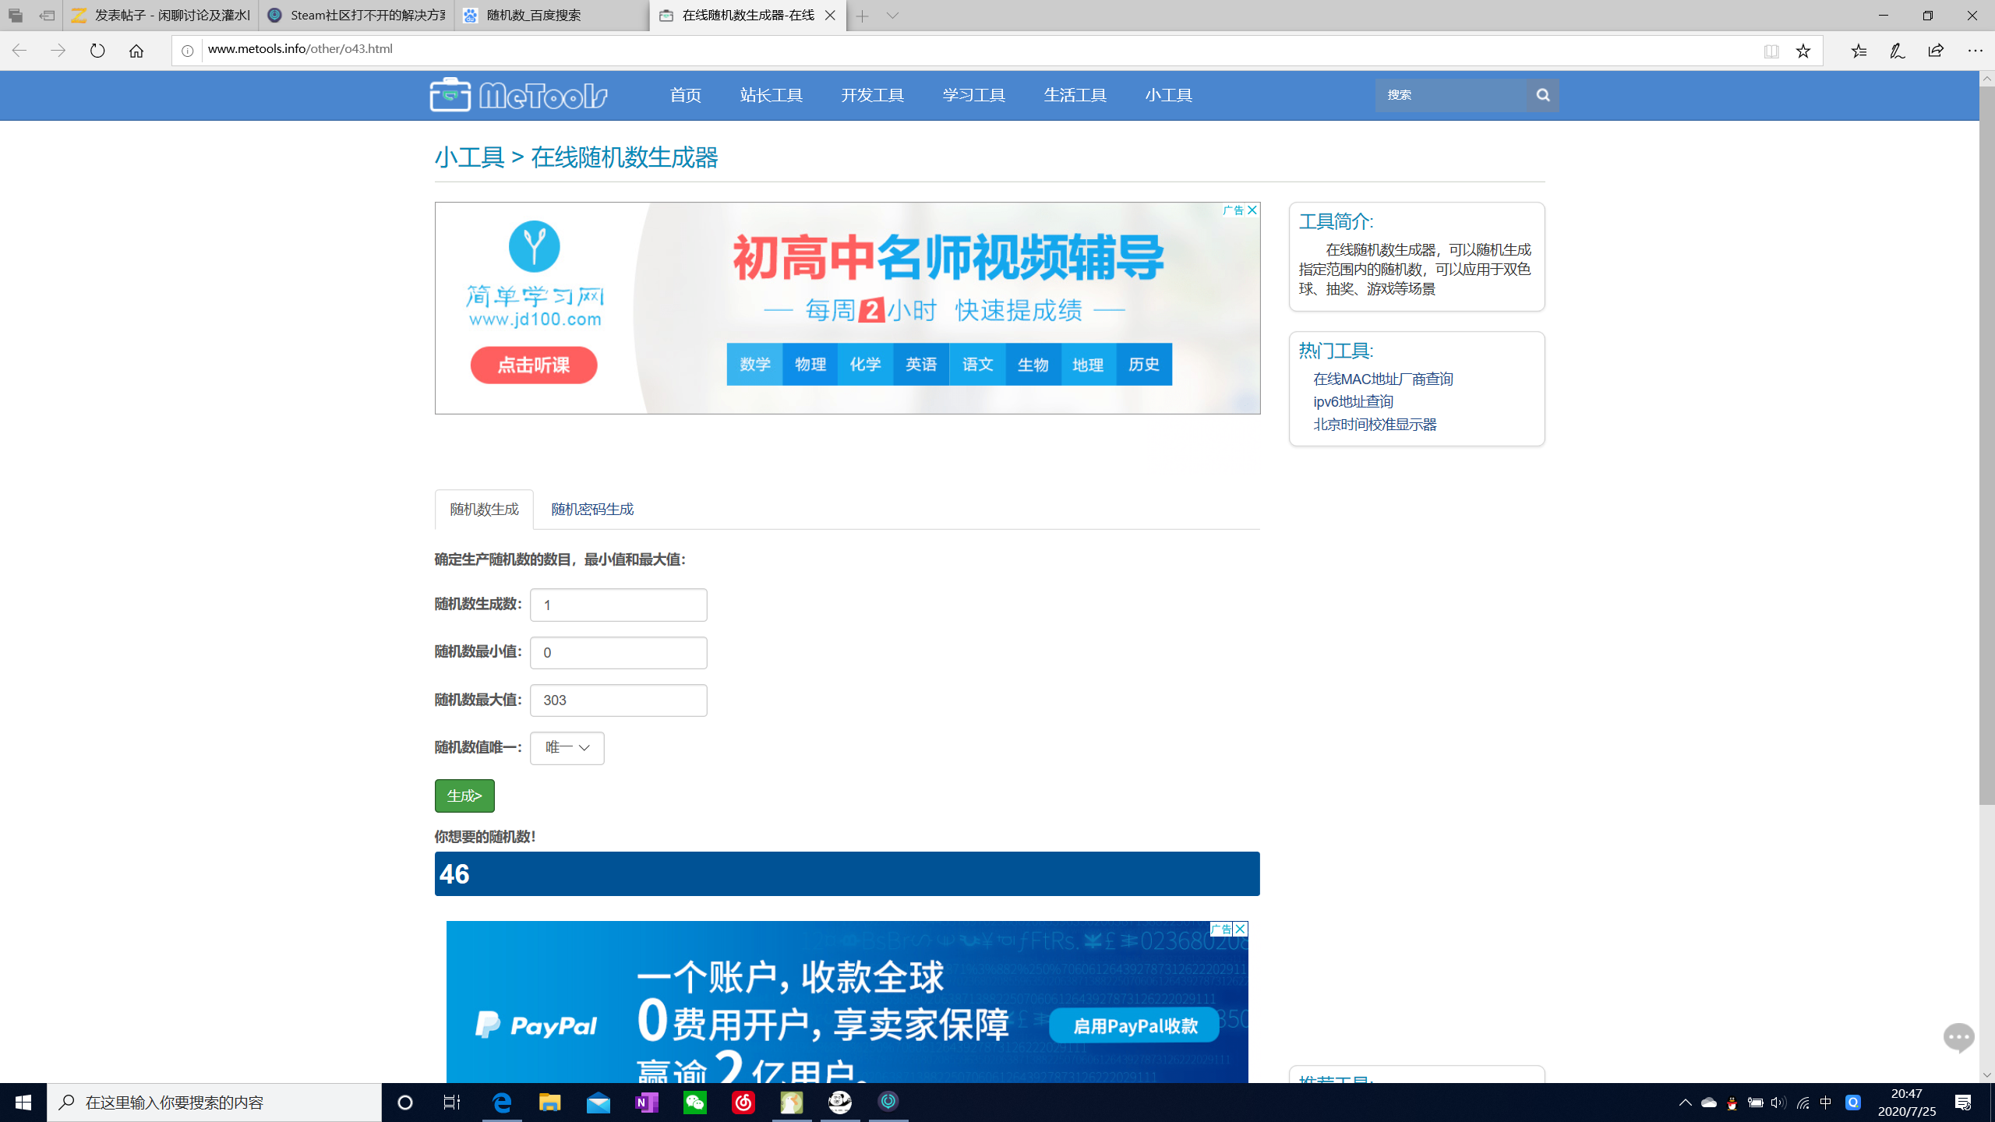Switch to the 随机密码生成 tab
Viewport: 1995px width, 1122px height.
pos(592,510)
